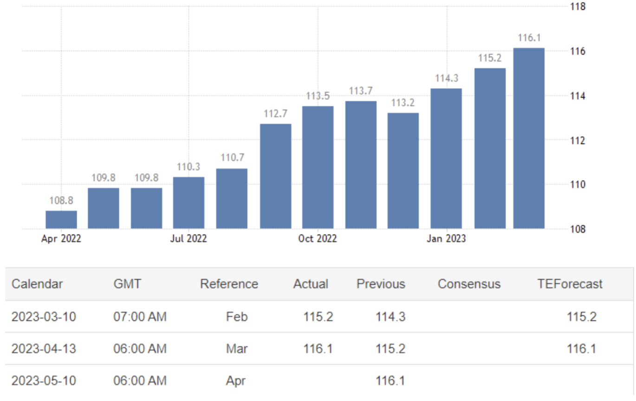
Task: Select the Previous column header
Action: tap(381, 284)
